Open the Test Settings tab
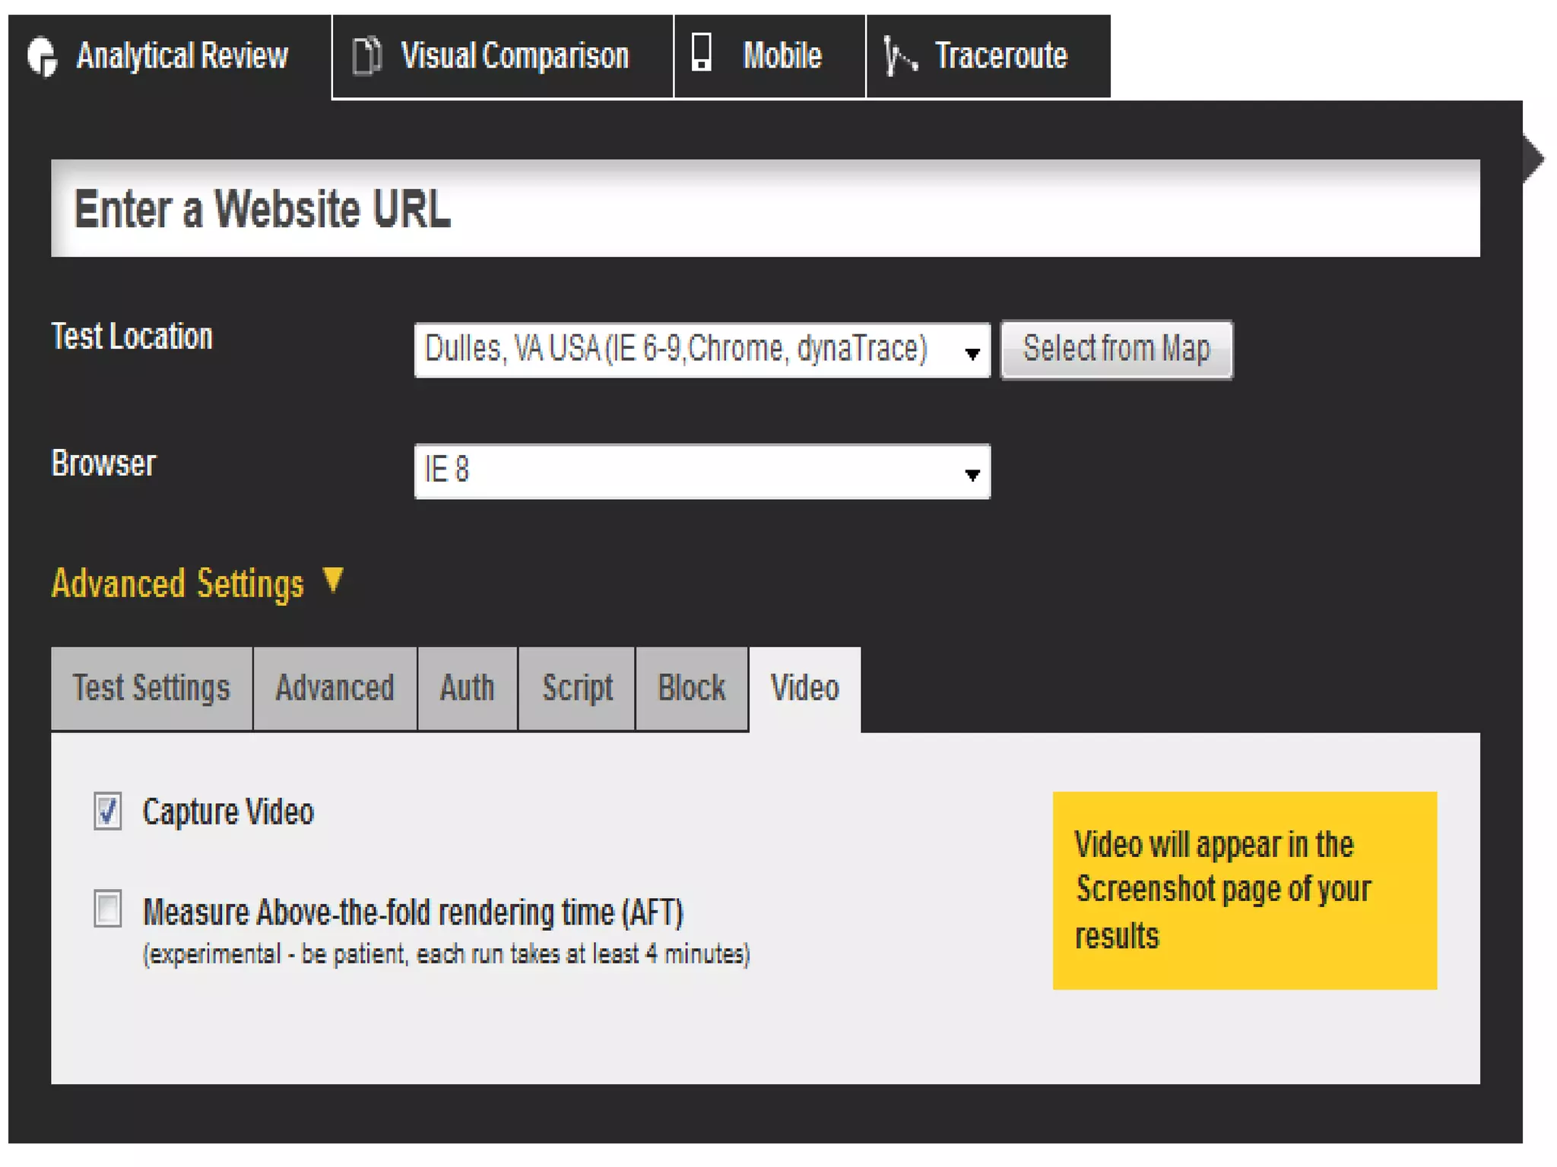 151,688
